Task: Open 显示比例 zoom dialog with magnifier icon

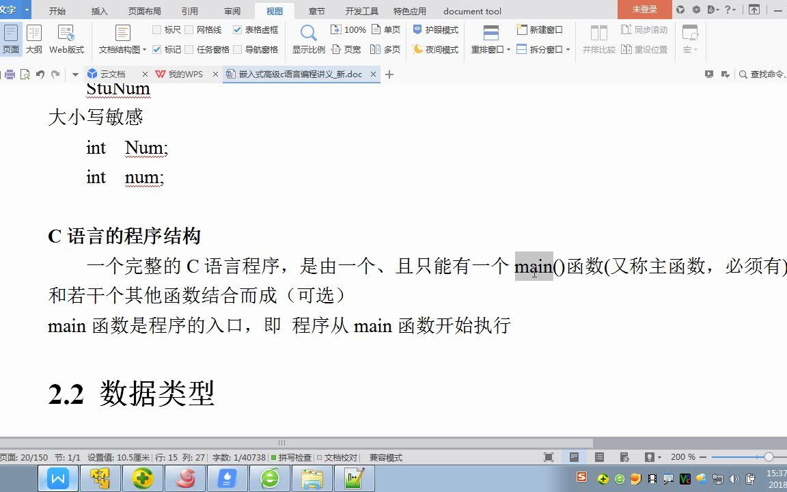Action: coord(307,32)
